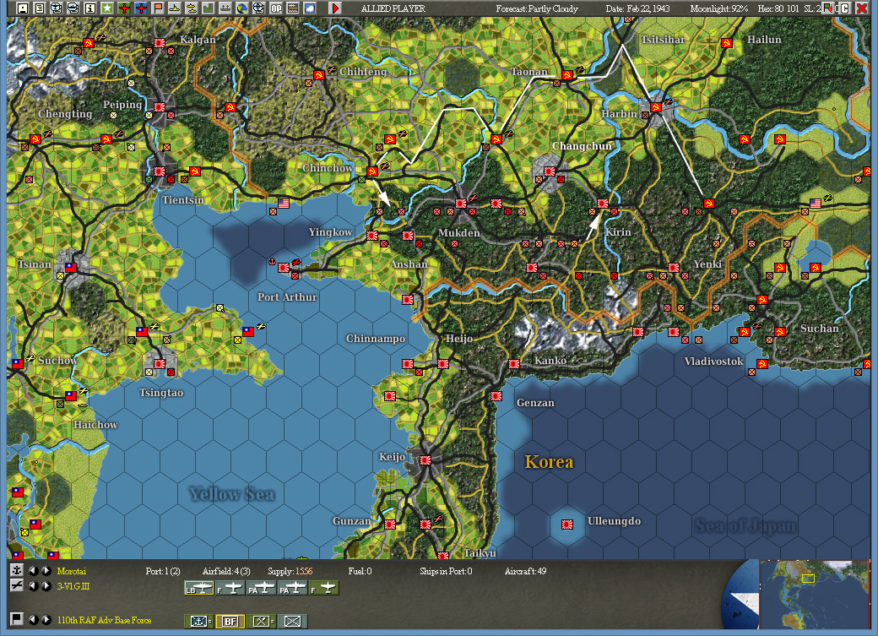Click the green flag icon near top right
878x636 pixels.
click(x=829, y=8)
